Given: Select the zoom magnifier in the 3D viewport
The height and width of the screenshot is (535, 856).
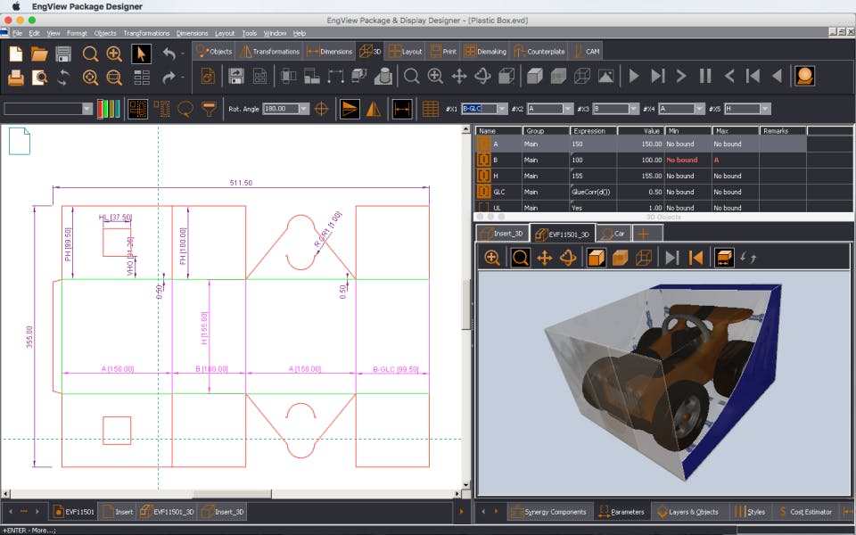Looking at the screenshot, I should [x=523, y=258].
